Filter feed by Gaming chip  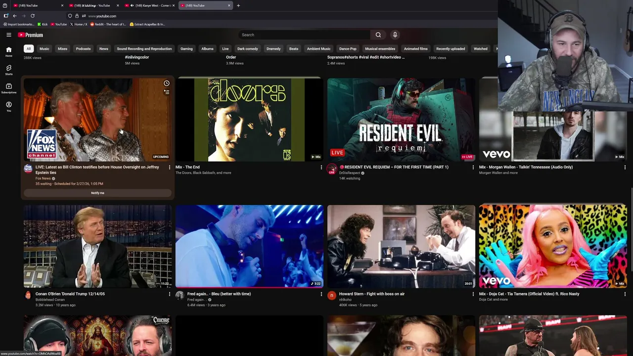(186, 48)
